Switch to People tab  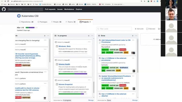[56, 22]
